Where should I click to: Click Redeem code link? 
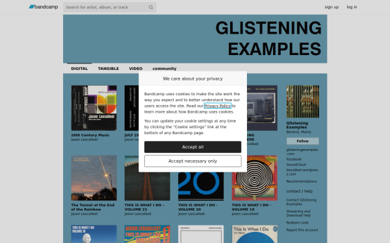[298, 223]
